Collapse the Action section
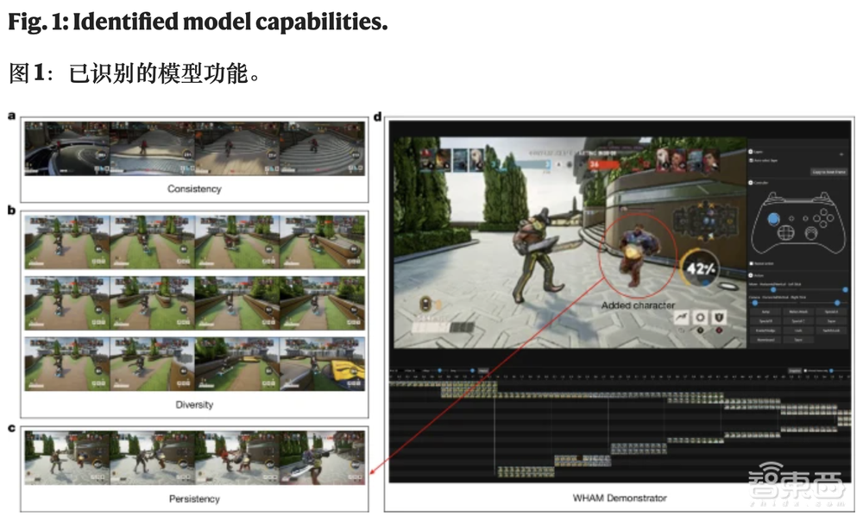 pyautogui.click(x=750, y=276)
